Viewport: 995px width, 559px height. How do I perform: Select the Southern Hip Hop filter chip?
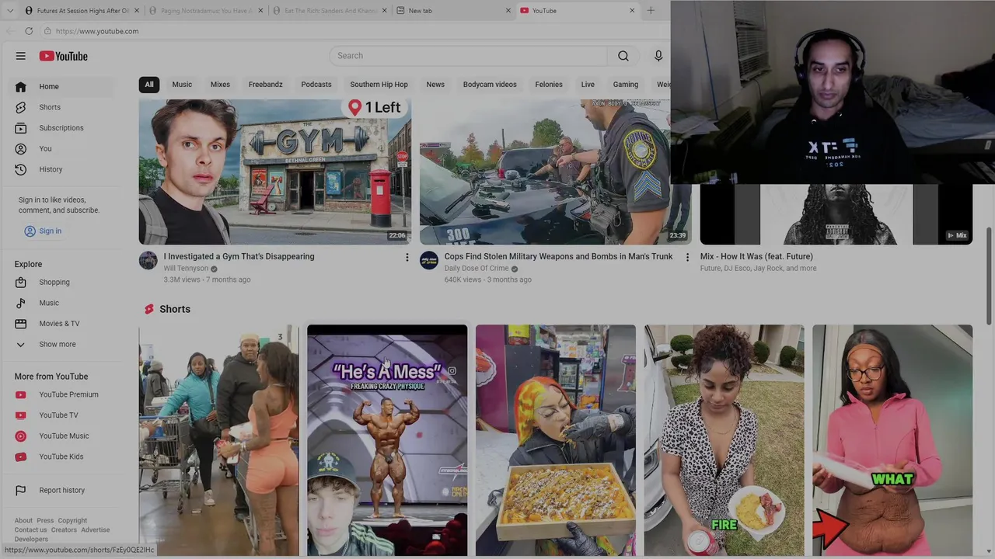pyautogui.click(x=379, y=85)
